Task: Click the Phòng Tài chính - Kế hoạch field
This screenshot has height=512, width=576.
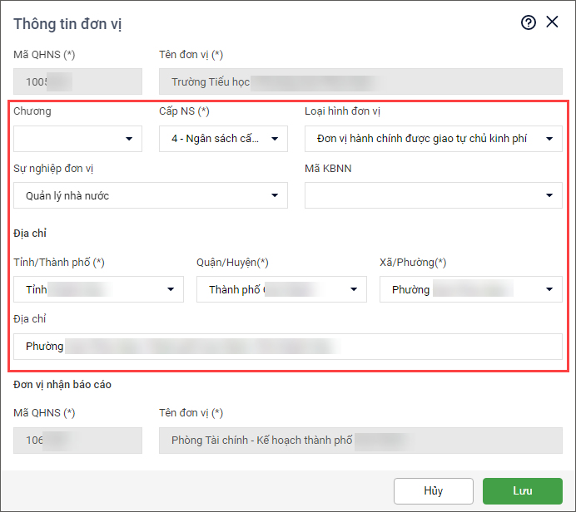Action: pyautogui.click(x=360, y=441)
